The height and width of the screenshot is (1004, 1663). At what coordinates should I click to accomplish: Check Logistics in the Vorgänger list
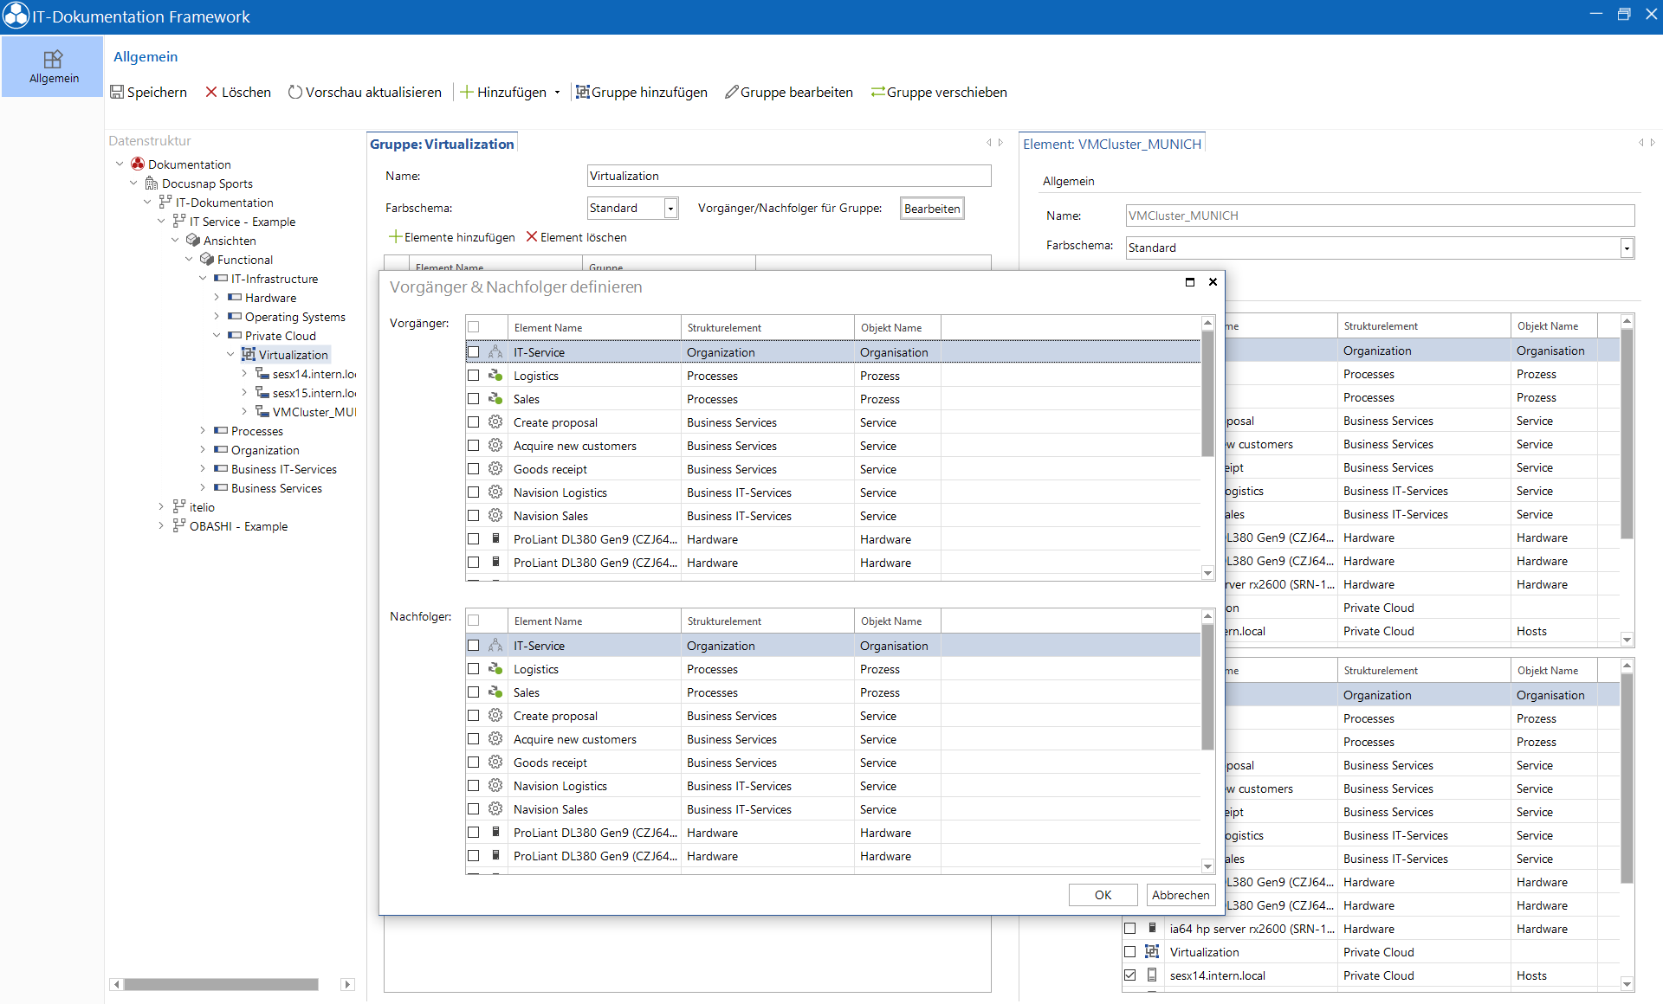(473, 376)
